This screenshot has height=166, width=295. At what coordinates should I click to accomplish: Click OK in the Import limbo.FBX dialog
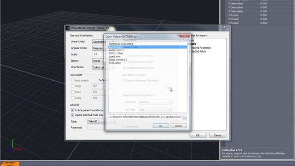[198, 135]
